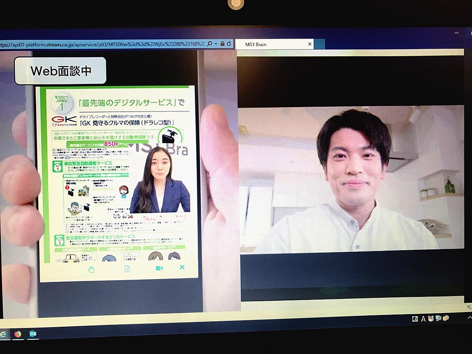Toggle the video camera icon
The image size is (472, 354).
(x=159, y=268)
